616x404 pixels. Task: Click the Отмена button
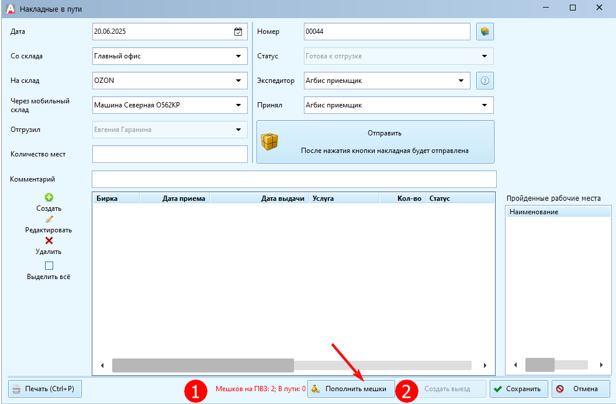click(x=580, y=389)
